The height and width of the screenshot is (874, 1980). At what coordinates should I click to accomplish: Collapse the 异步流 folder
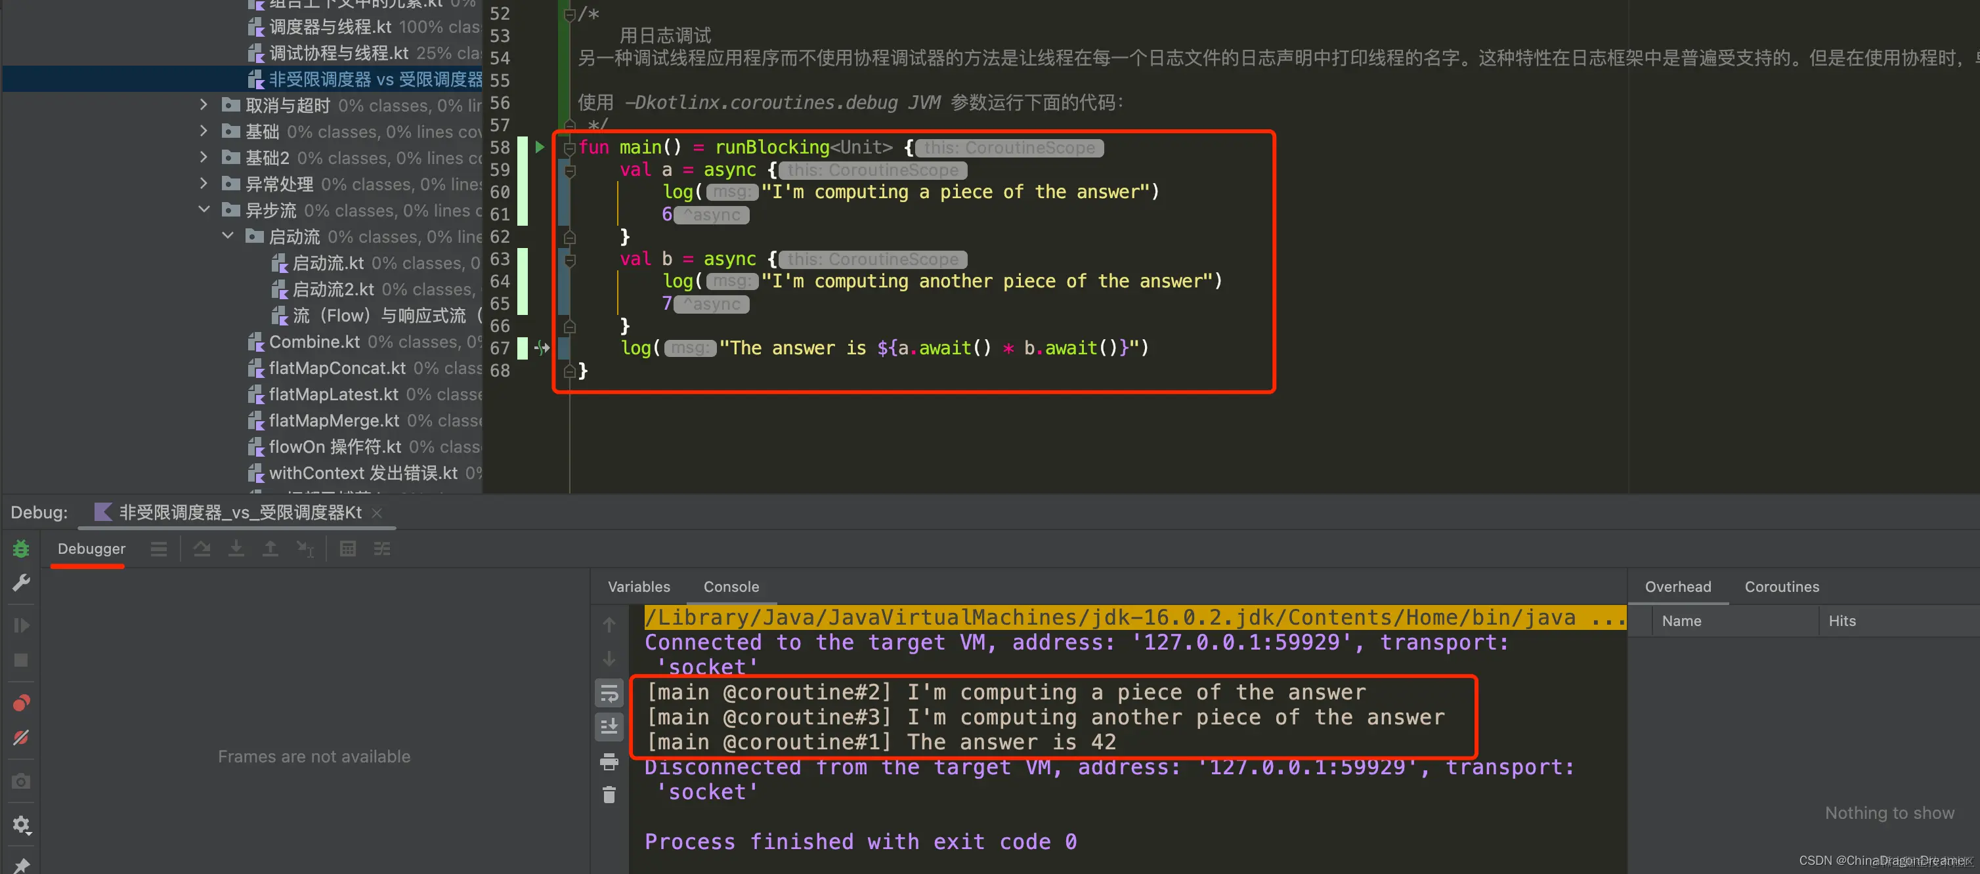(203, 210)
